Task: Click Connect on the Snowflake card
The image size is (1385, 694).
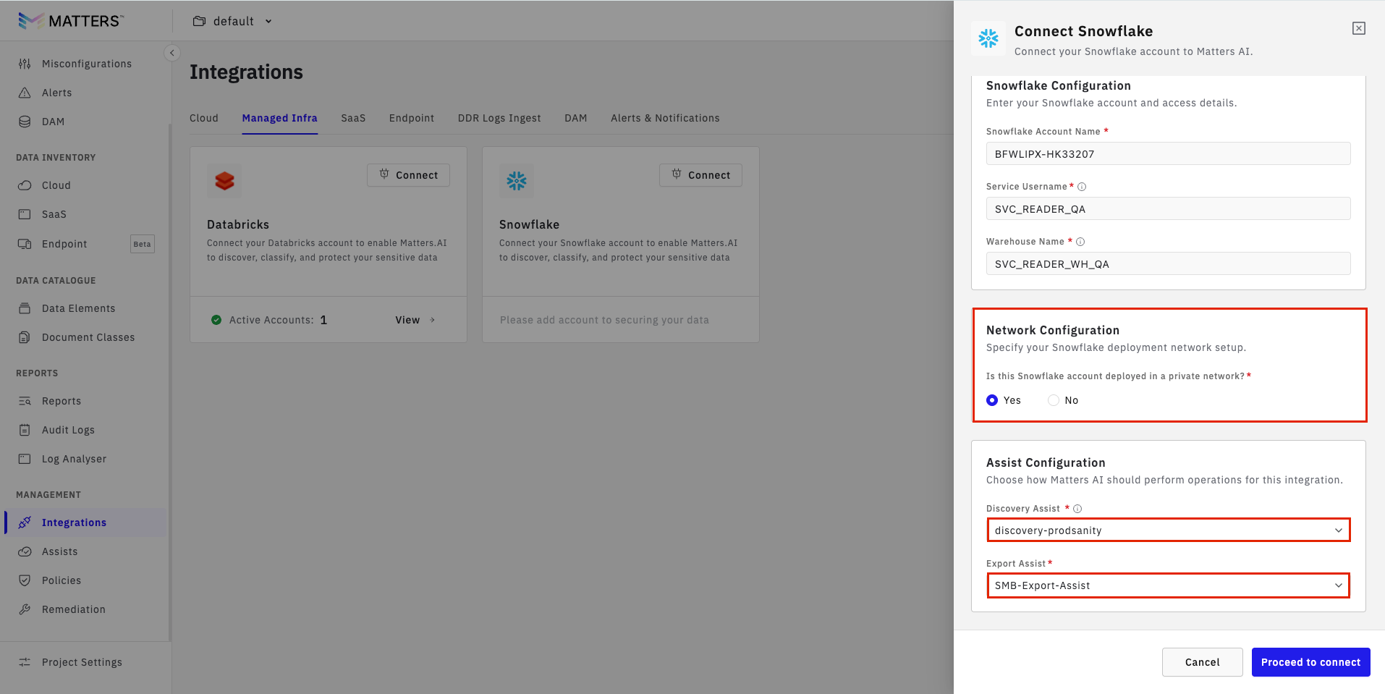Action: tap(700, 175)
